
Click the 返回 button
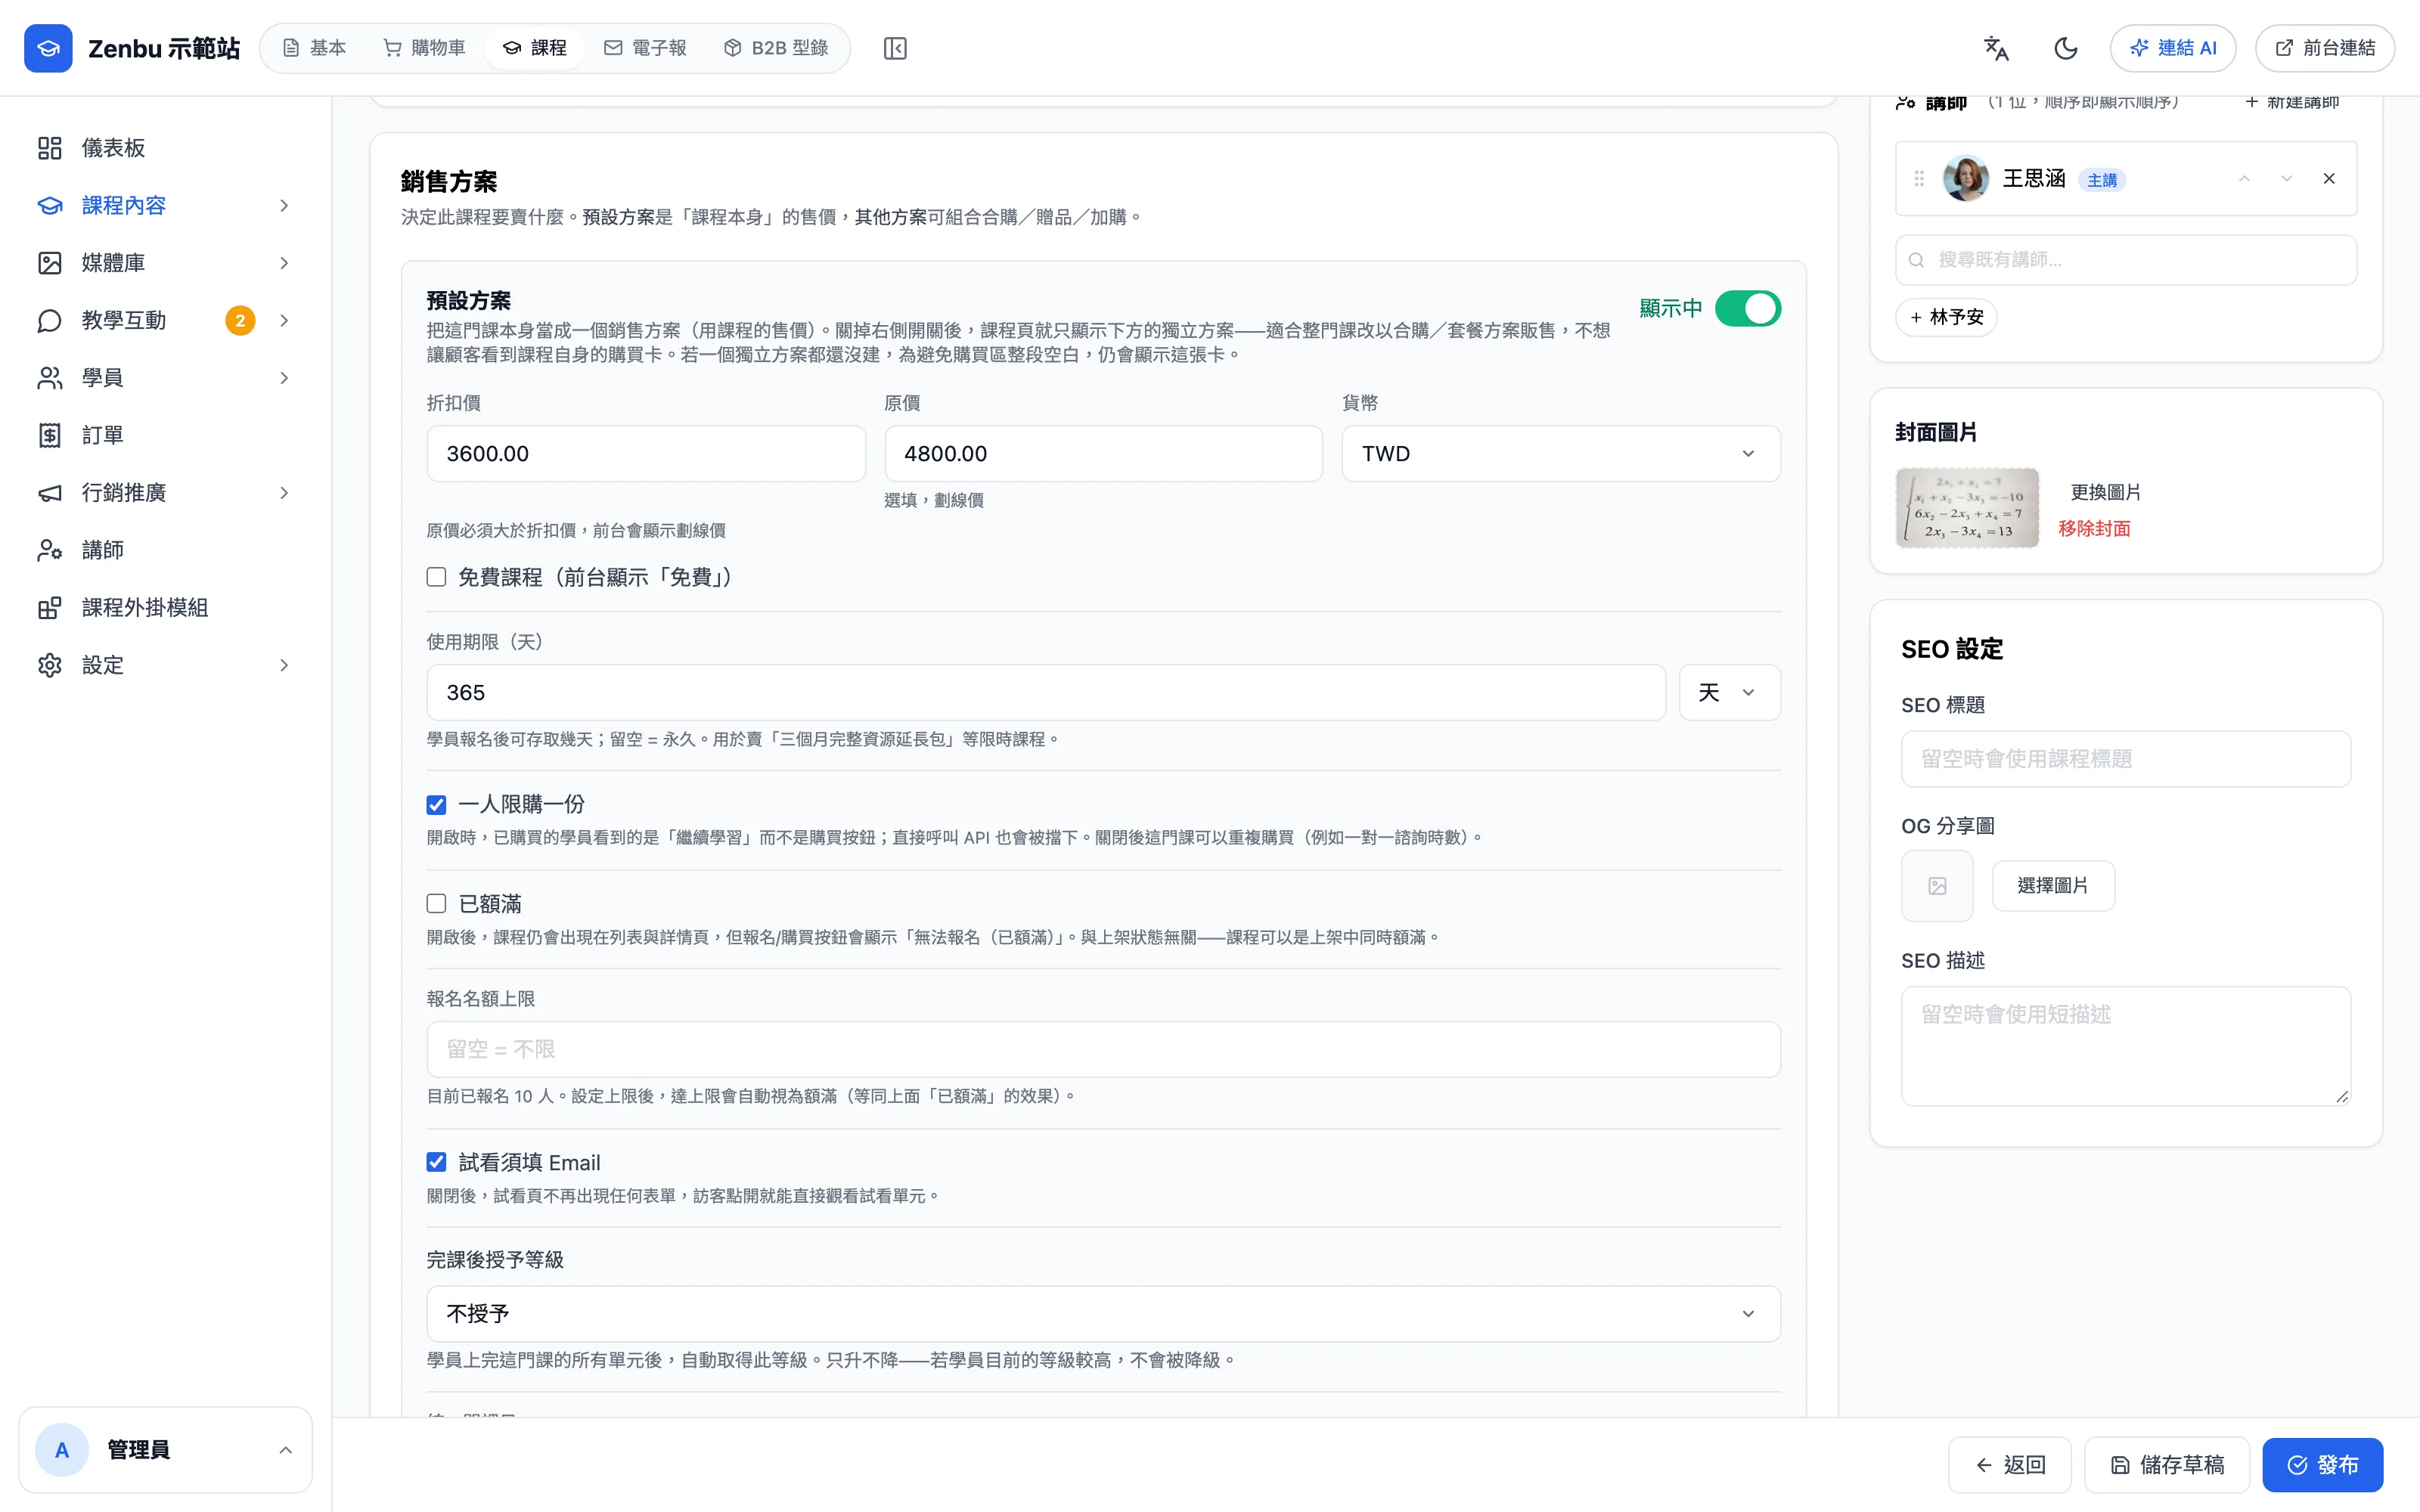coord(2009,1465)
